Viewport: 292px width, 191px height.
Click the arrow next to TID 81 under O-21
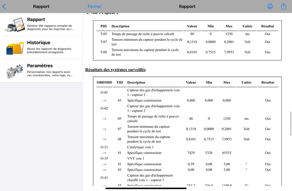click(x=104, y=153)
